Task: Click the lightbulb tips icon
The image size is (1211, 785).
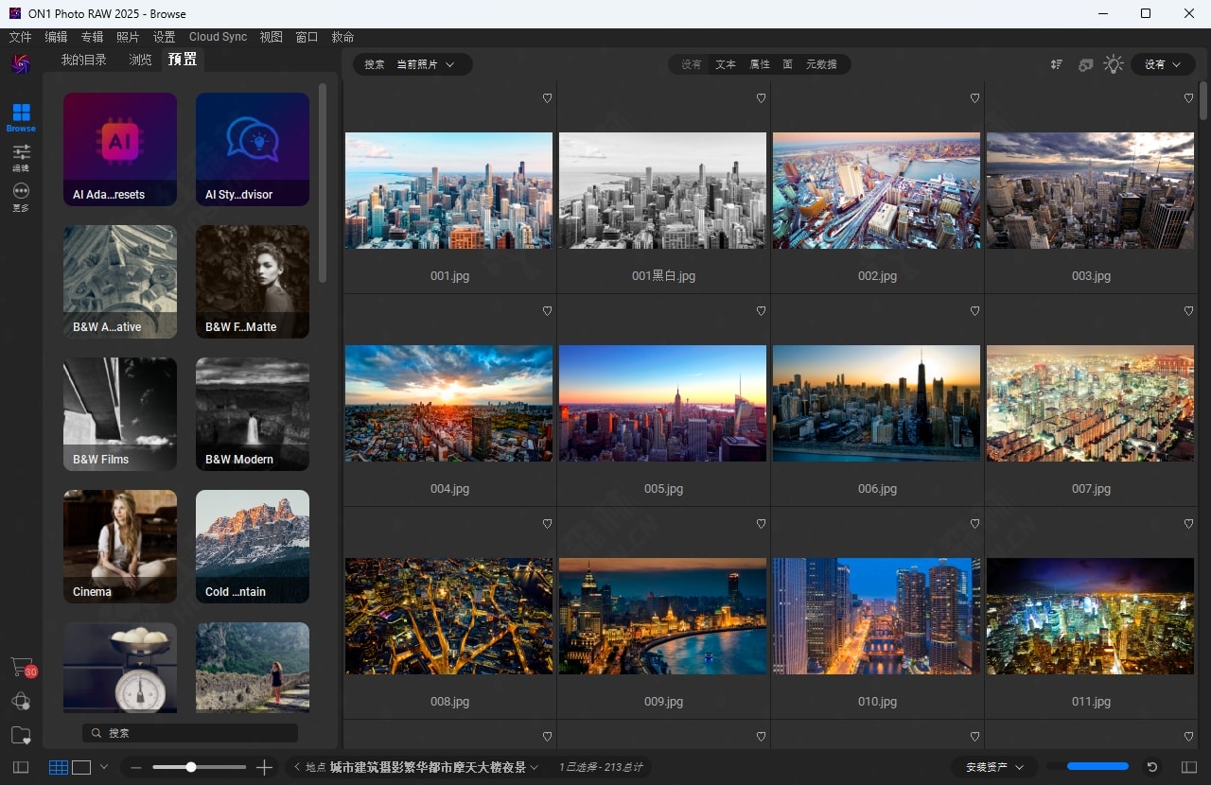Action: click(1114, 64)
